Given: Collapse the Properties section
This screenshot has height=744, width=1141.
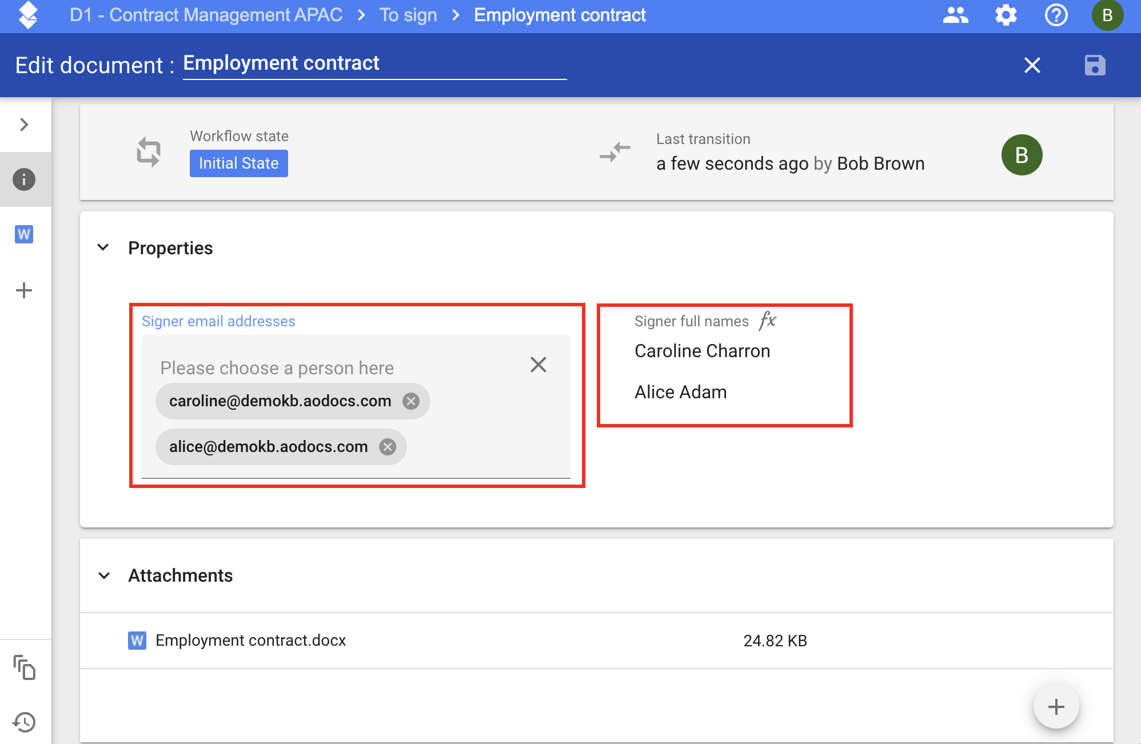Looking at the screenshot, I should click(103, 247).
